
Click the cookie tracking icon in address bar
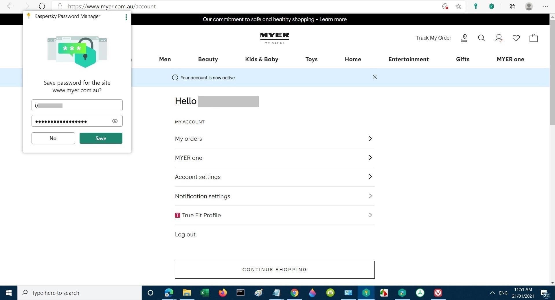click(x=445, y=6)
